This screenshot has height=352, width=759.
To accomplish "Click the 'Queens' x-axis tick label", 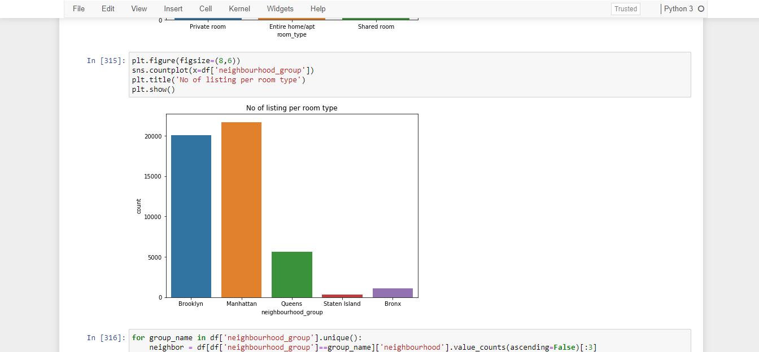I will click(292, 304).
